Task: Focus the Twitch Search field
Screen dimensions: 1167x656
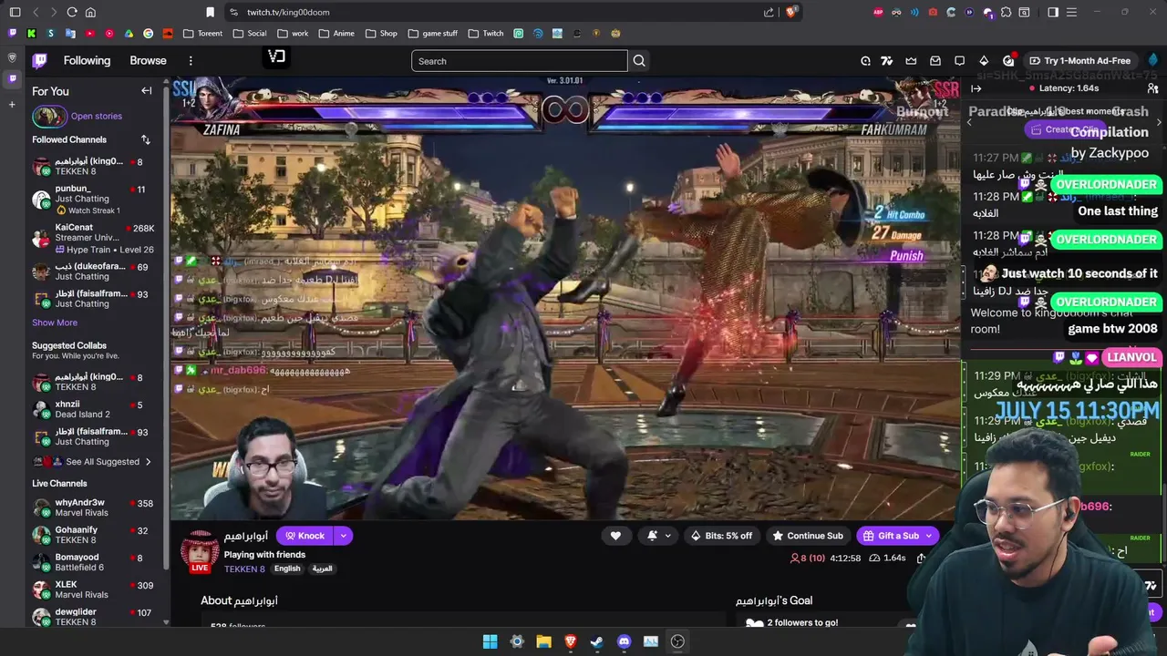Action: coord(520,61)
